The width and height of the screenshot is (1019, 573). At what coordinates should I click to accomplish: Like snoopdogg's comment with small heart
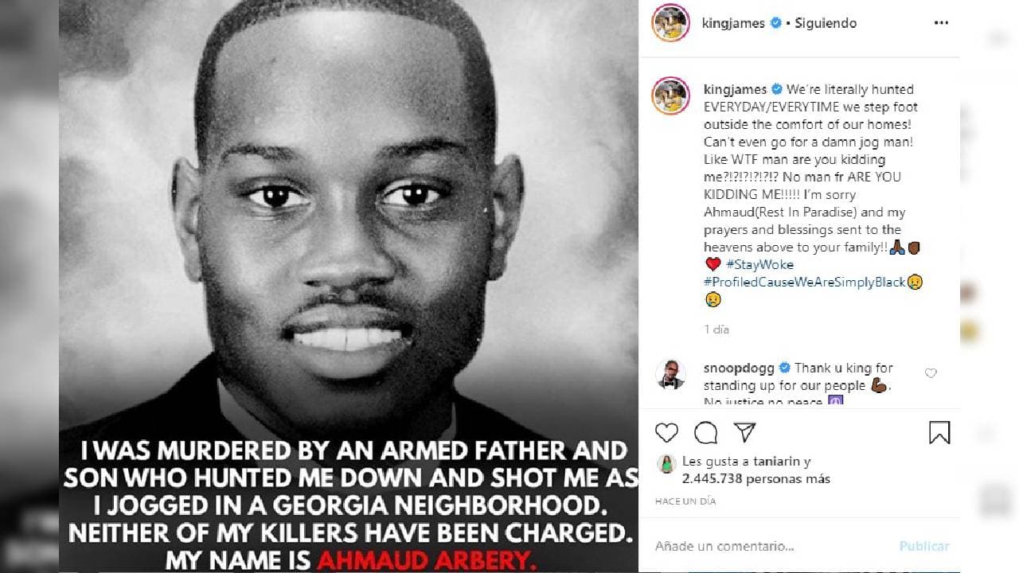click(931, 373)
